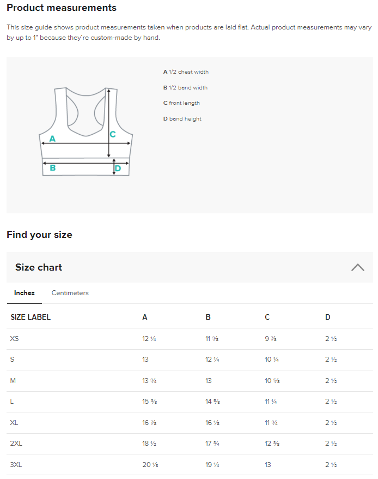
Task: Select the 3XL size row label
Action: (16, 465)
